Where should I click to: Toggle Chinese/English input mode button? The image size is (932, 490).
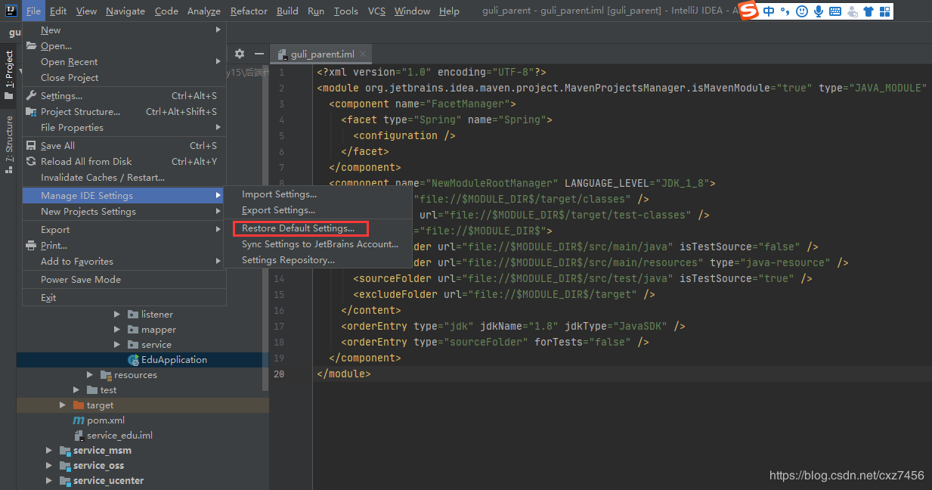click(x=769, y=11)
